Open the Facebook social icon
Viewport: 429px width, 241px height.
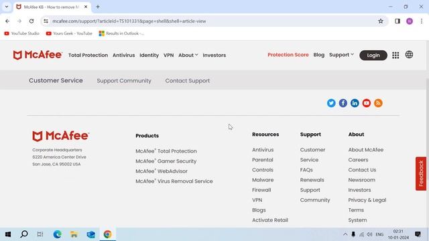[x=343, y=103]
